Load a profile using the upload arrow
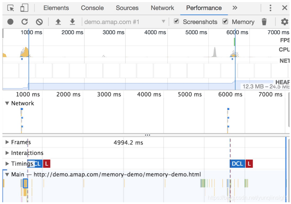 [x=58, y=22]
